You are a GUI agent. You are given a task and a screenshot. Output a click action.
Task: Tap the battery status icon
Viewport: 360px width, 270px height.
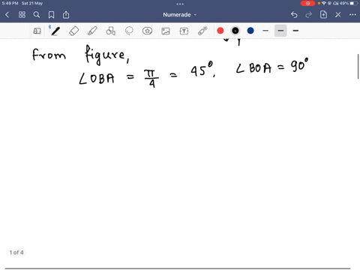point(354,3)
